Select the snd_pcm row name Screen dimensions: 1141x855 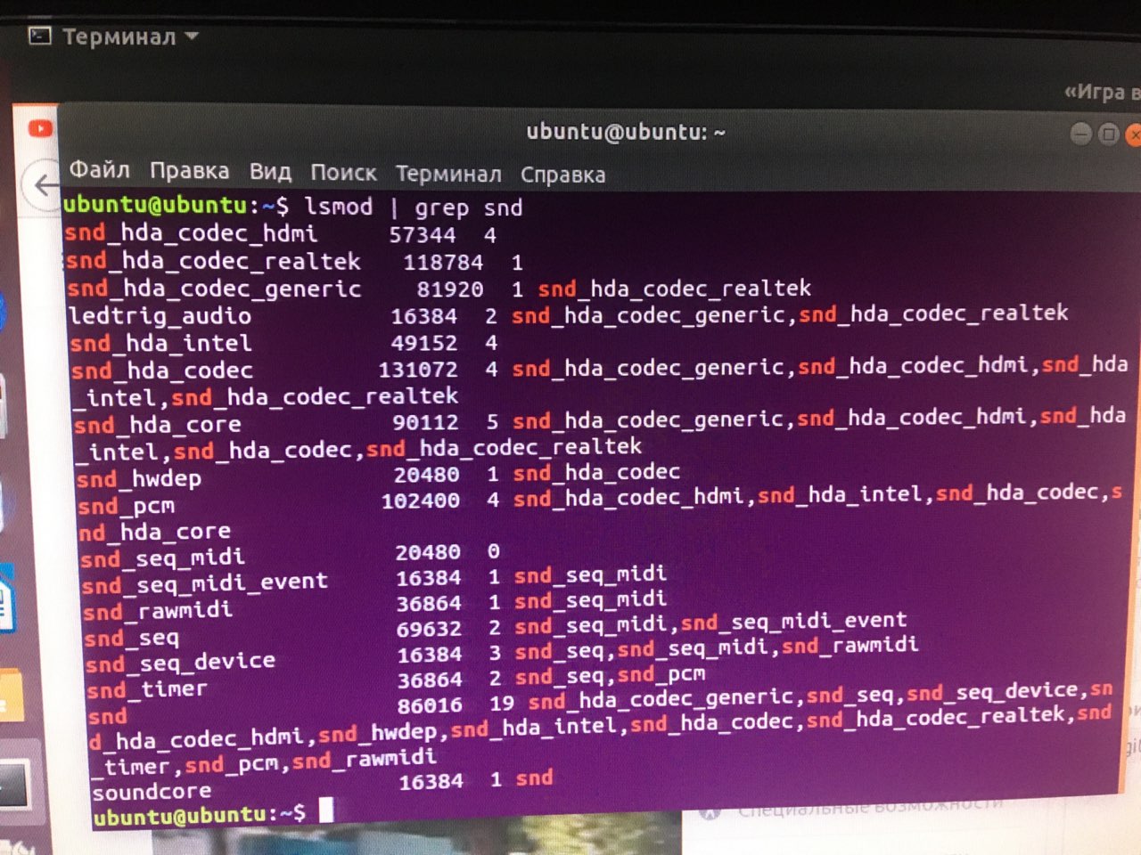click(126, 506)
